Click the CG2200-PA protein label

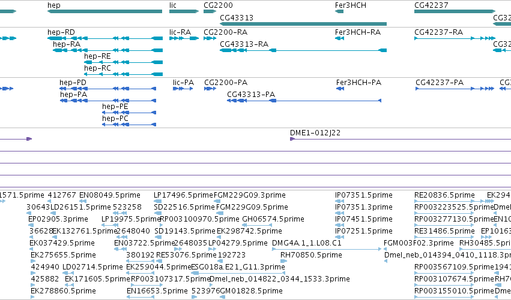226,83
